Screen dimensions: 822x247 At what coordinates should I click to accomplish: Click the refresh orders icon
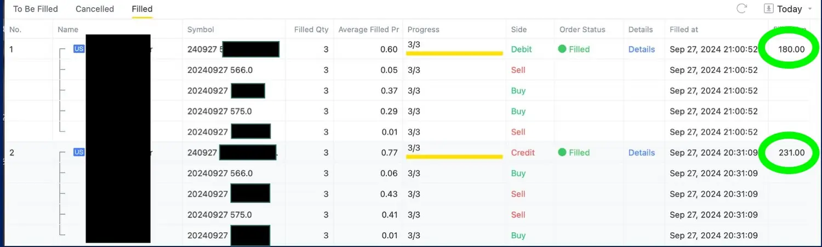741,9
